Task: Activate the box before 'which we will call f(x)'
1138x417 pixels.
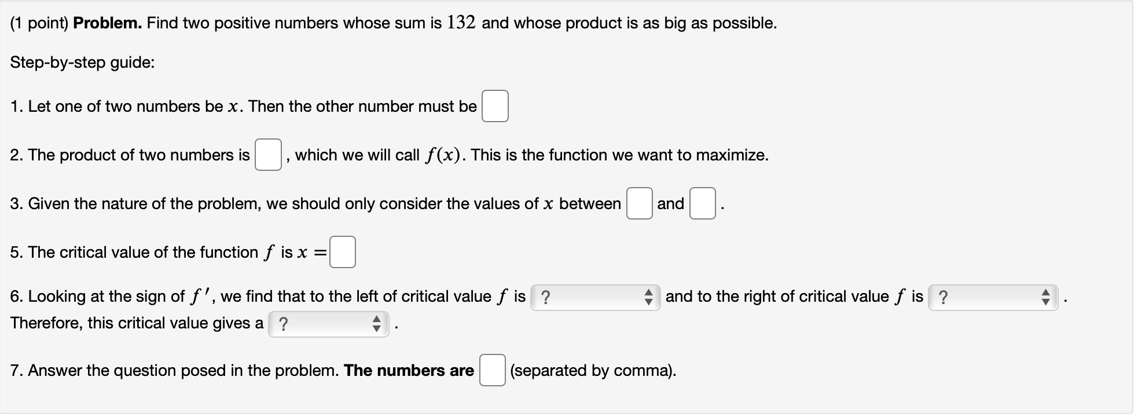Action: [268, 155]
